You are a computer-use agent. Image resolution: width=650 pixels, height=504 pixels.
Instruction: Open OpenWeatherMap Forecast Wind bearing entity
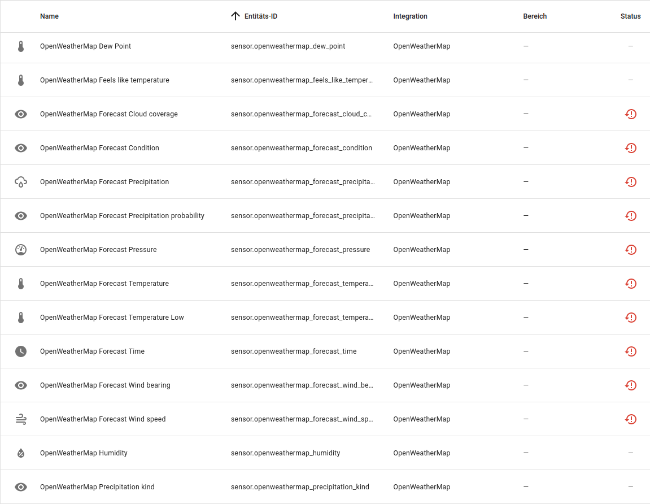point(105,385)
